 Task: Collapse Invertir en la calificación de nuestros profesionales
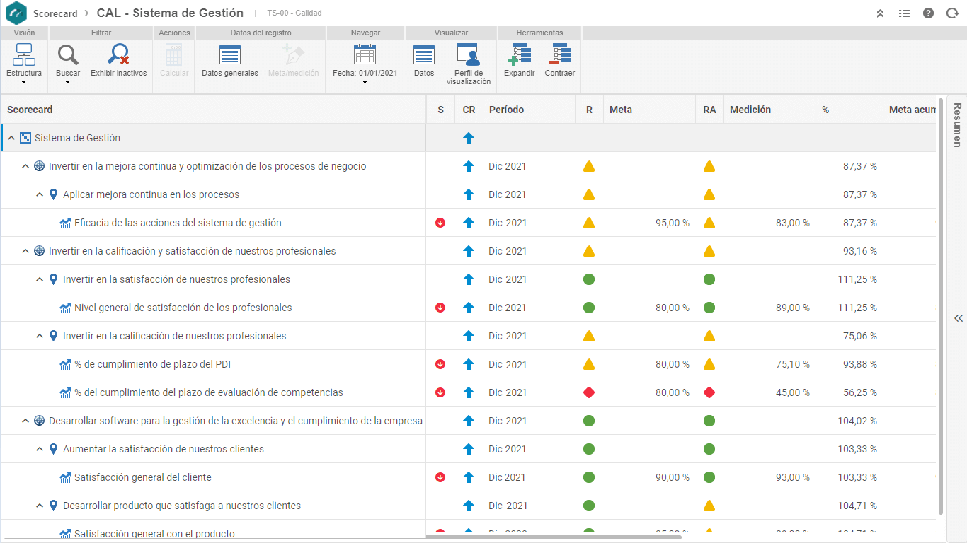pyautogui.click(x=40, y=336)
